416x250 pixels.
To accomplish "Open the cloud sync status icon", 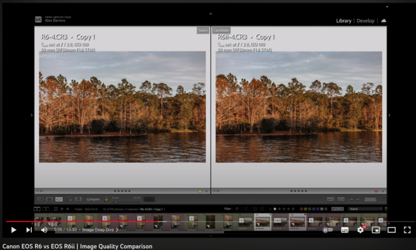I will (383, 21).
